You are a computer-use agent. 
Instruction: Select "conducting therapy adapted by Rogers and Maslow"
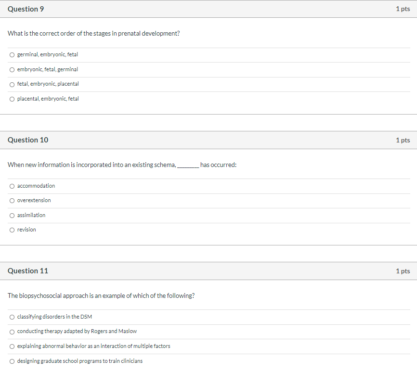coord(12,332)
